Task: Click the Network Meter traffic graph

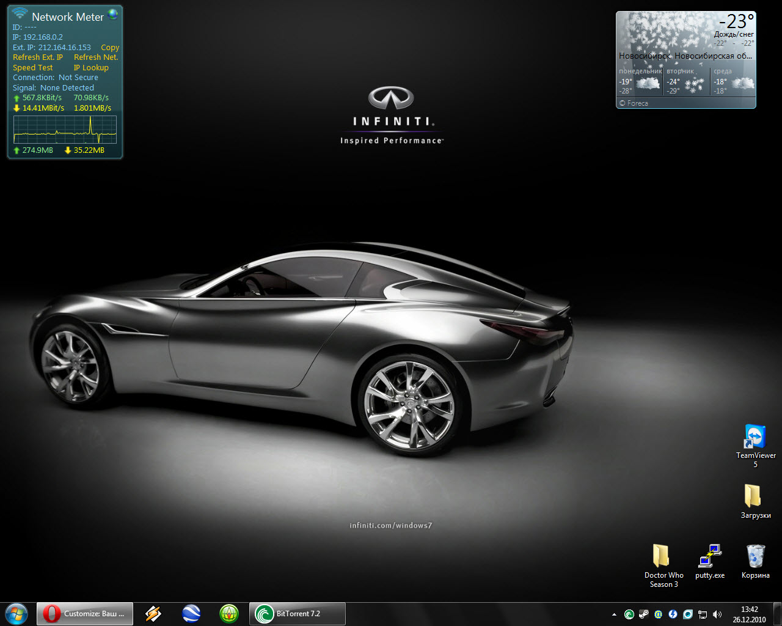Action: (65, 130)
